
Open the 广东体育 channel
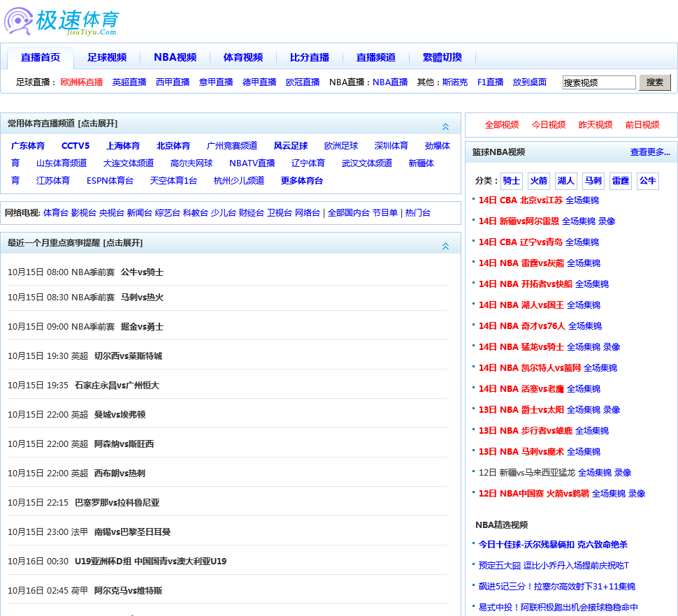28,145
